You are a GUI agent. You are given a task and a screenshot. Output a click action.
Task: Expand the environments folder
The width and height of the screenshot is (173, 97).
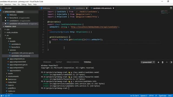coord(7,77)
